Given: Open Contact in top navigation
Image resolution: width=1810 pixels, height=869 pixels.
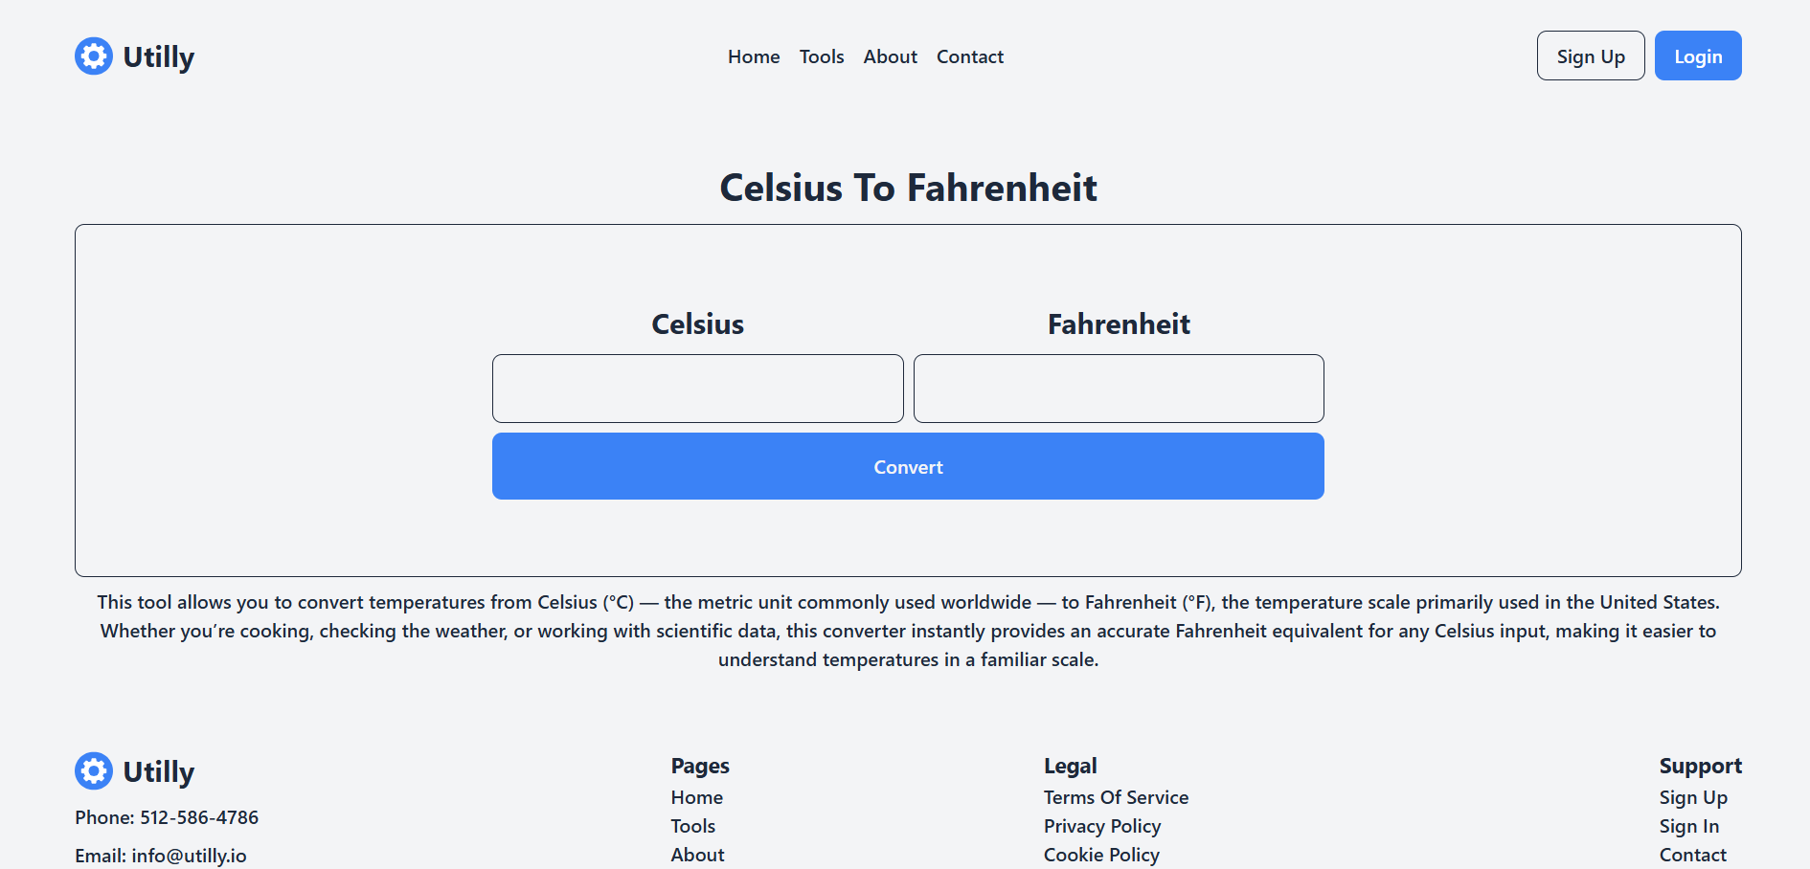Looking at the screenshot, I should pyautogui.click(x=970, y=56).
